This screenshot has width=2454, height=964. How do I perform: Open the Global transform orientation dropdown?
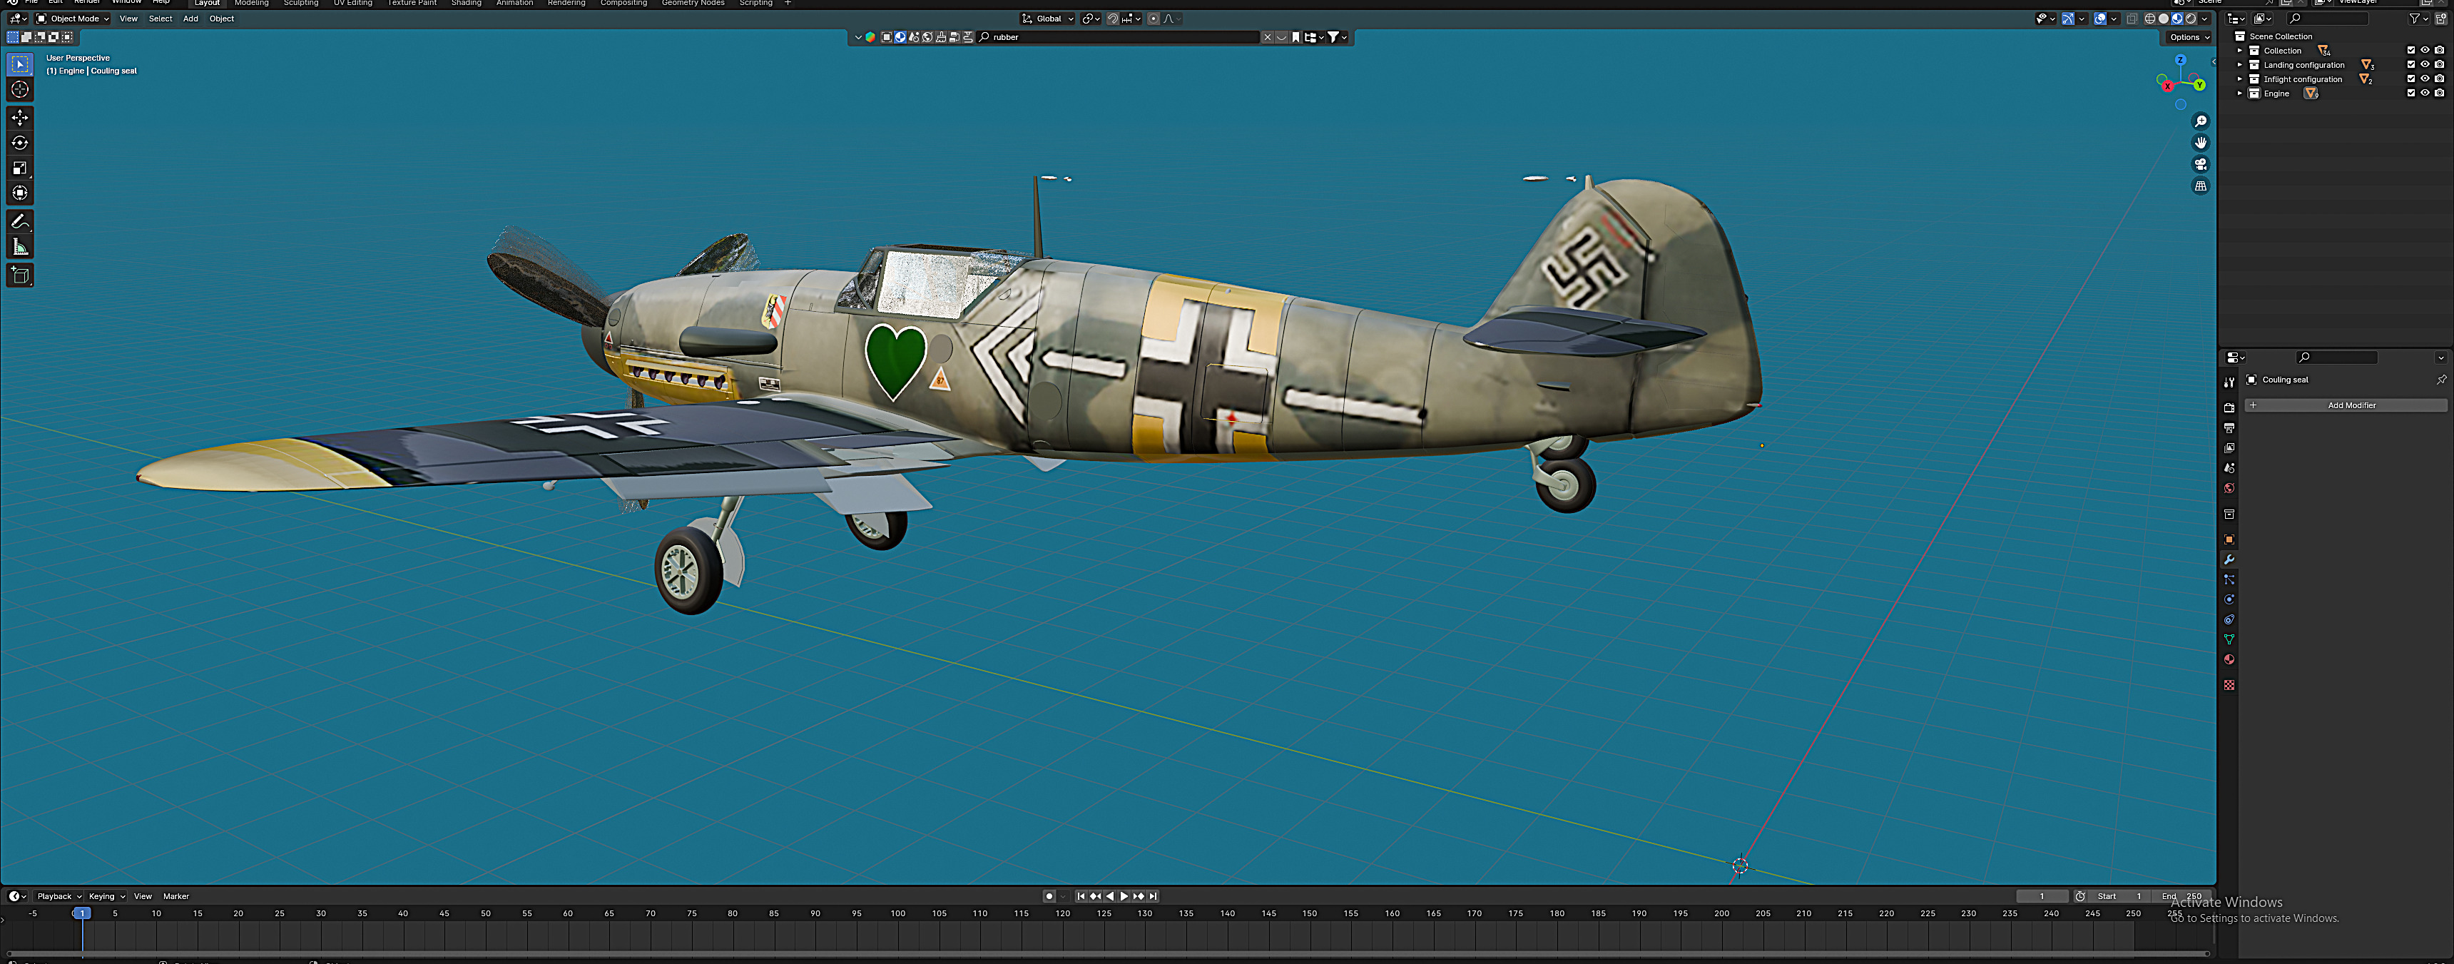pos(1047,19)
